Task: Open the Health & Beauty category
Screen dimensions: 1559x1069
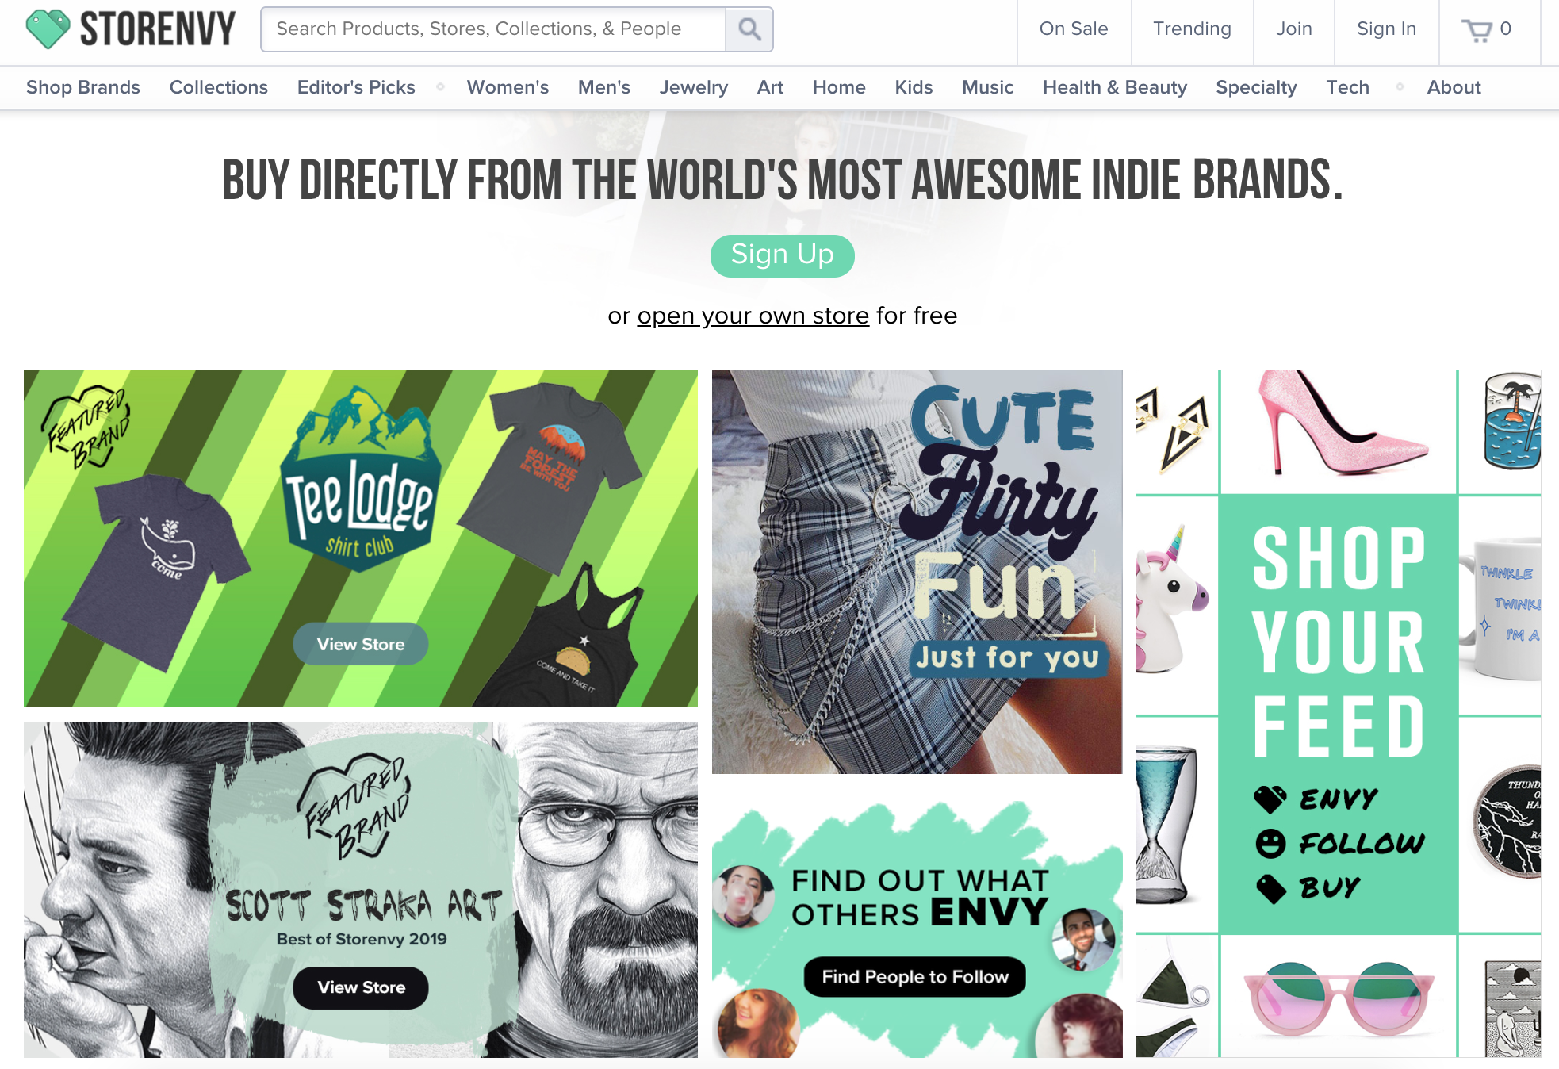Action: pyautogui.click(x=1115, y=87)
